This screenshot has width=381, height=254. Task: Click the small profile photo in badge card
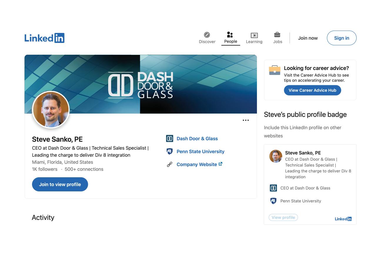[x=276, y=156]
